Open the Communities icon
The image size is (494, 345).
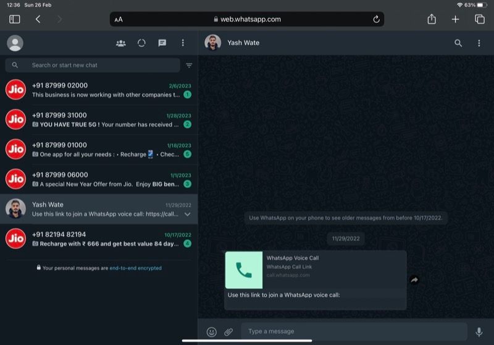tap(120, 43)
